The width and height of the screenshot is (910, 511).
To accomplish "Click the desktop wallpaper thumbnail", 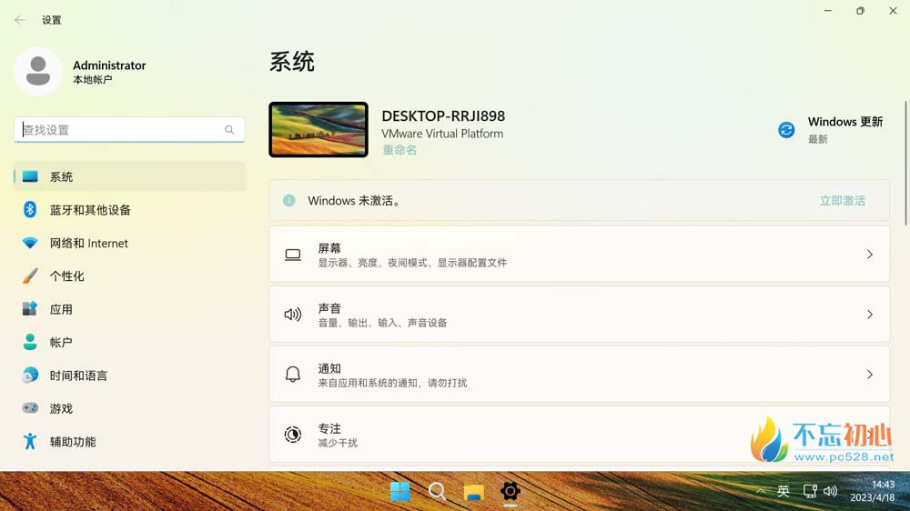I will (318, 130).
